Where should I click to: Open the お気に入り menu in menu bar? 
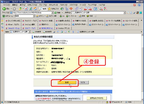(32, 5)
